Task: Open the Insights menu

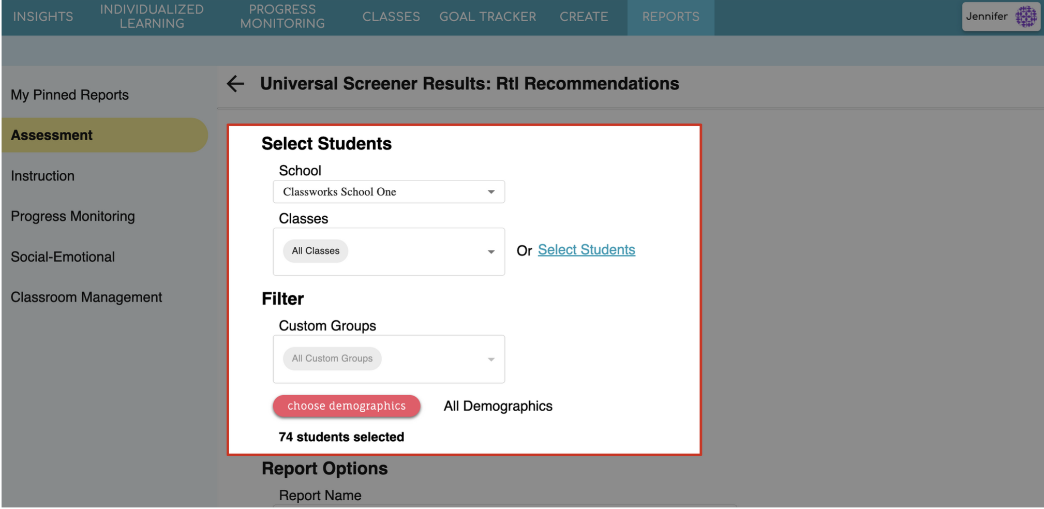Action: point(43,17)
